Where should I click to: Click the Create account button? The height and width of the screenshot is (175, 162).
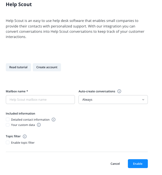(47, 67)
